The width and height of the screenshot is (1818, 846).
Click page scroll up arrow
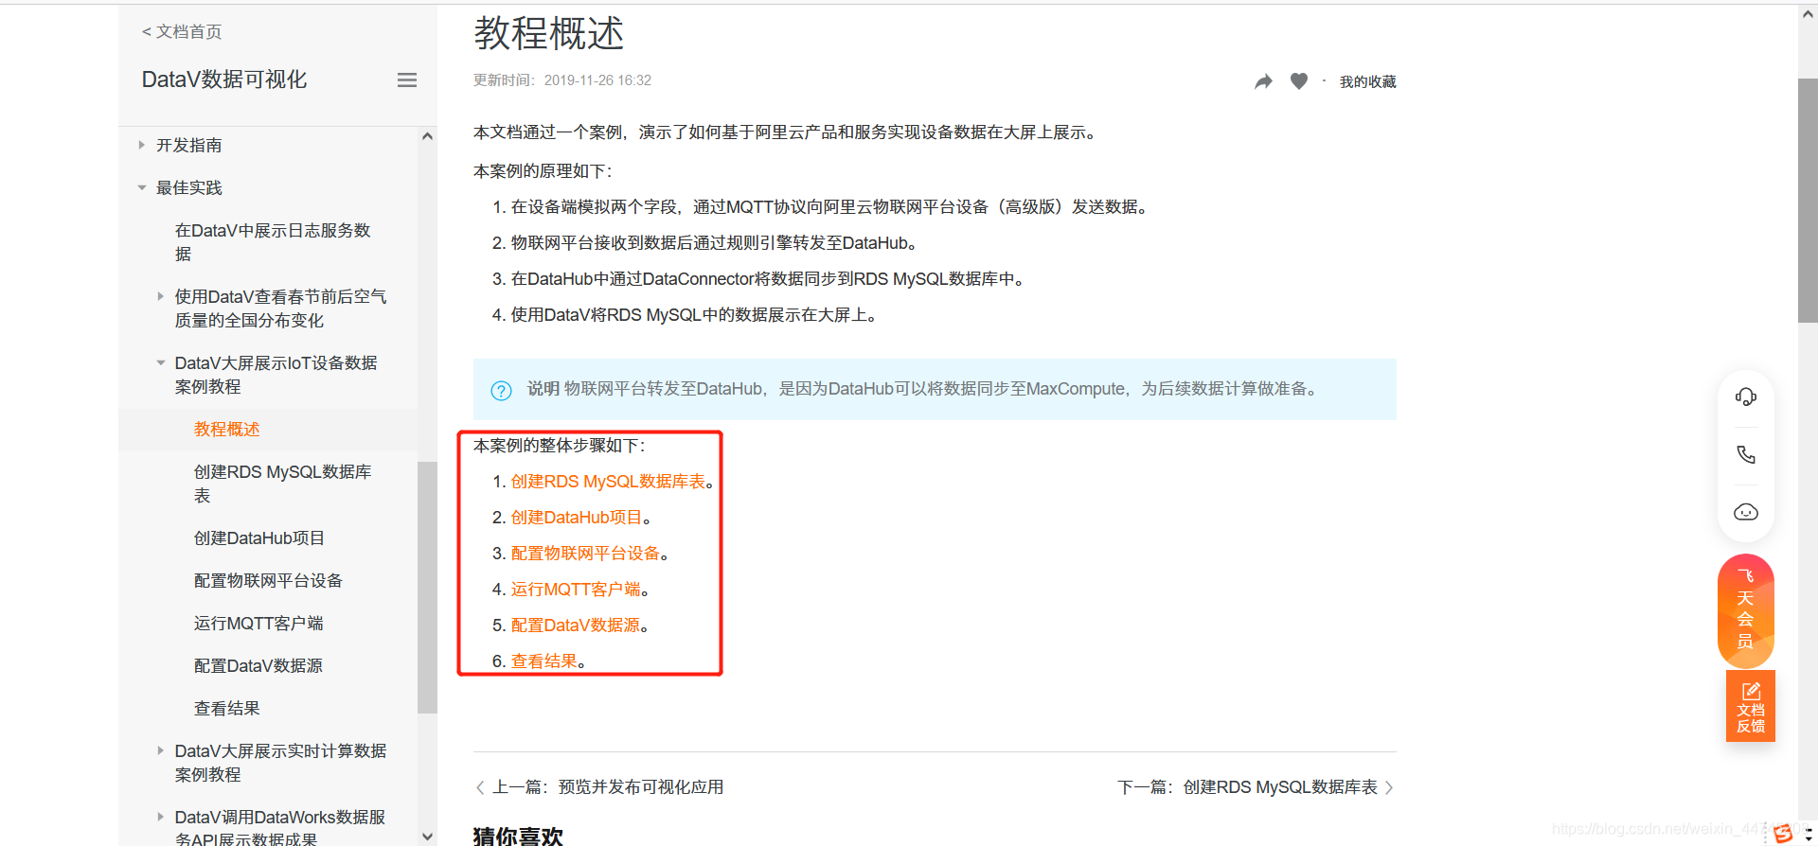[x=1808, y=14]
